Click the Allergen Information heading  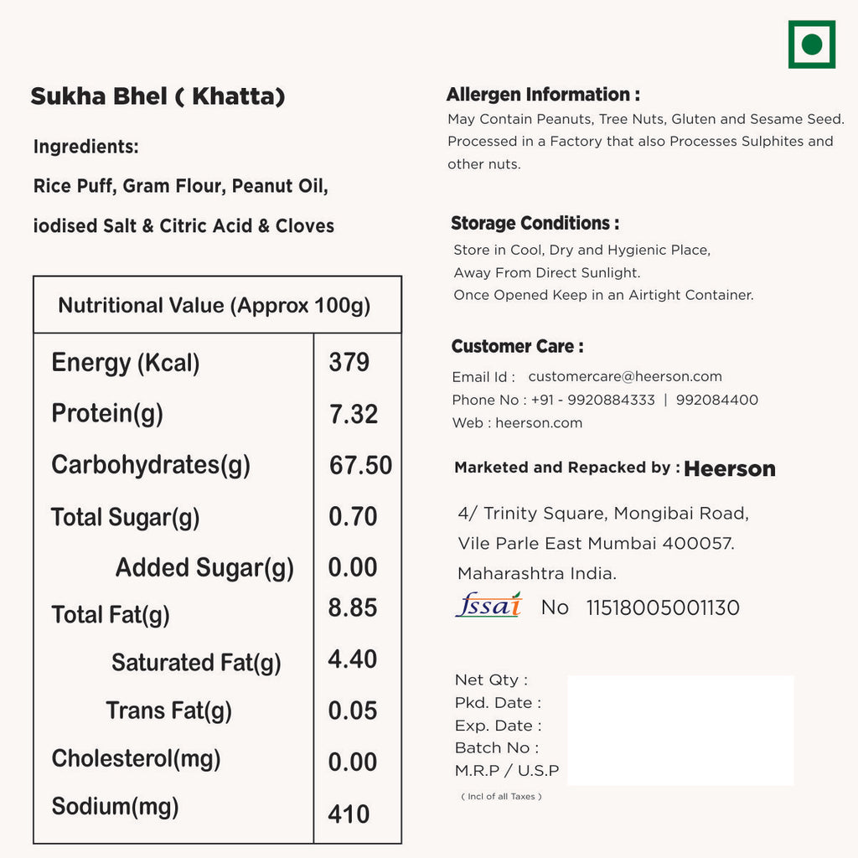coord(543,95)
